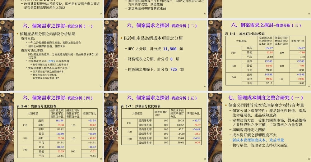Viewport: 311px width, 162px height.
Task: Click '以冷軋產品為例成本項目之分類' bullet
Action: coord(153,38)
